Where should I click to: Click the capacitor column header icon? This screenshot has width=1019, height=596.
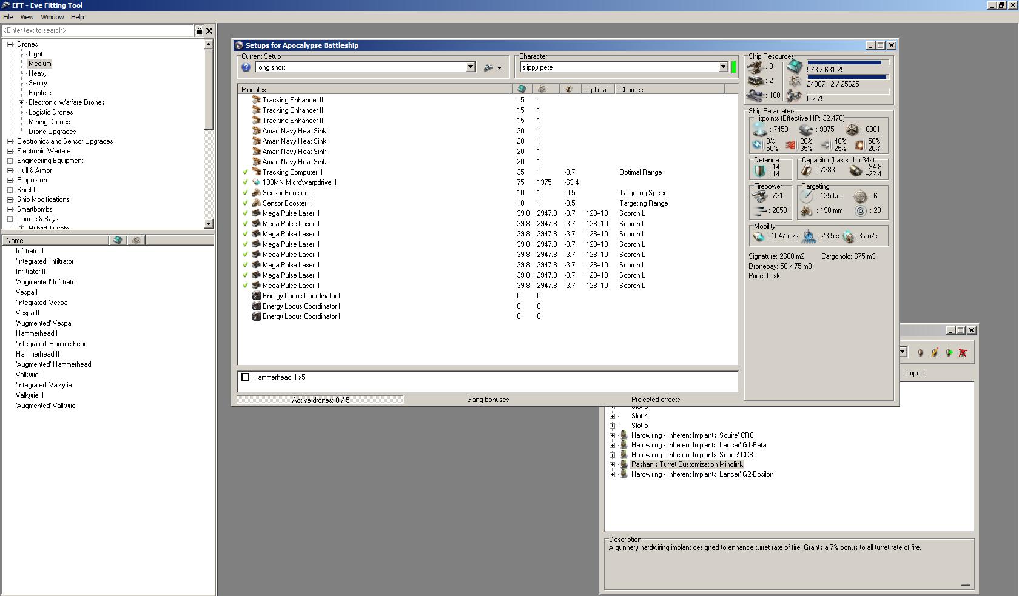(569, 89)
